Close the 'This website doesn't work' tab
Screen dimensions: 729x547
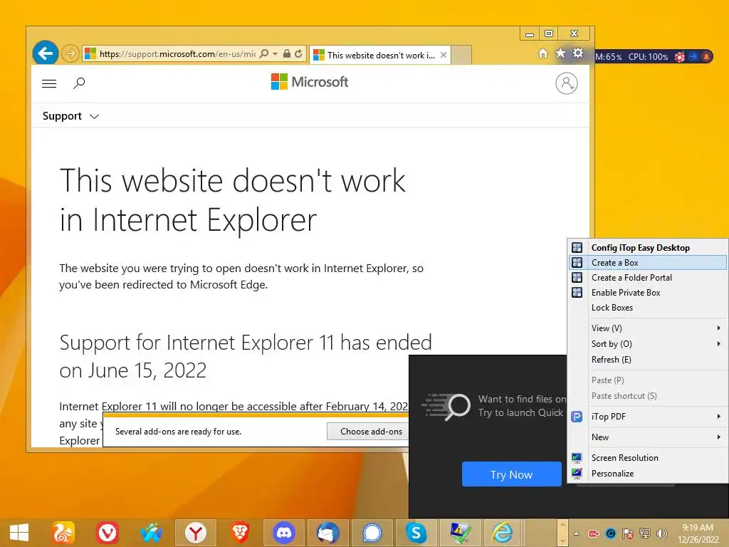point(444,55)
